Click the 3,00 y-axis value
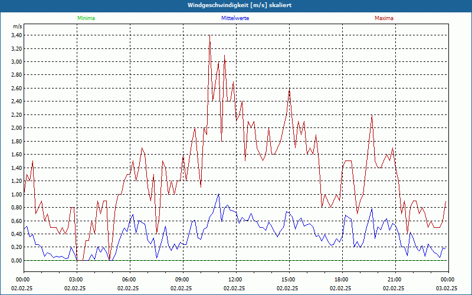 pos(17,62)
